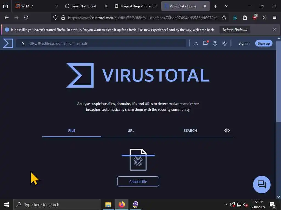Open a new tab with plus button

pyautogui.click(x=216, y=6)
